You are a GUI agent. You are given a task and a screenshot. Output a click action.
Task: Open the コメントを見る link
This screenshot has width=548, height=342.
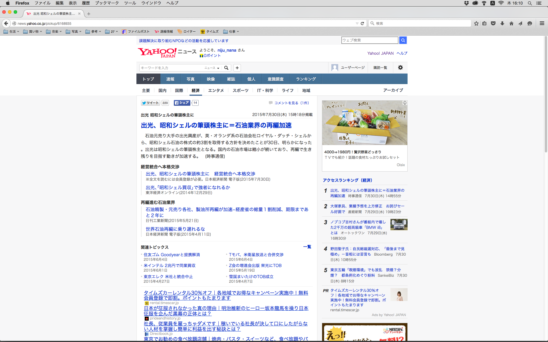point(291,103)
